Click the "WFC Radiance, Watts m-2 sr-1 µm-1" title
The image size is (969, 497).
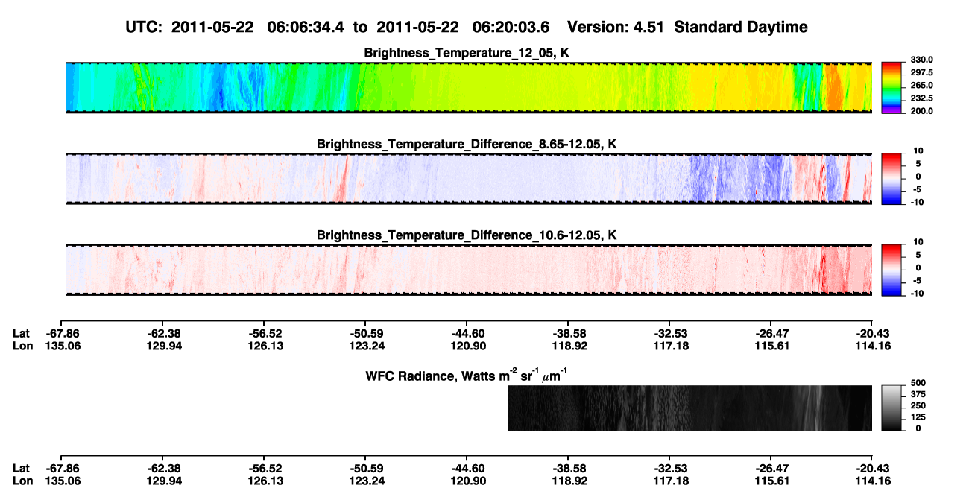tap(468, 375)
